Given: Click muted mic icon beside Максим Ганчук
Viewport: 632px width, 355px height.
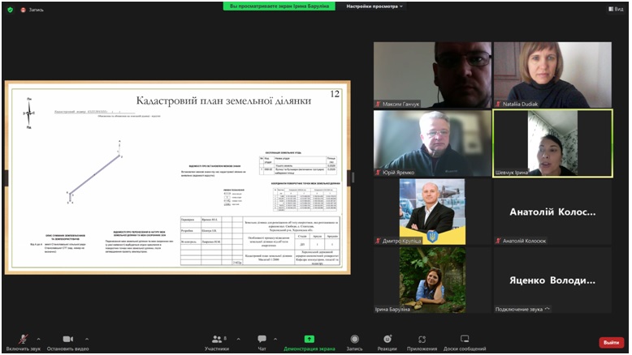Looking at the screenshot, I should 378,104.
